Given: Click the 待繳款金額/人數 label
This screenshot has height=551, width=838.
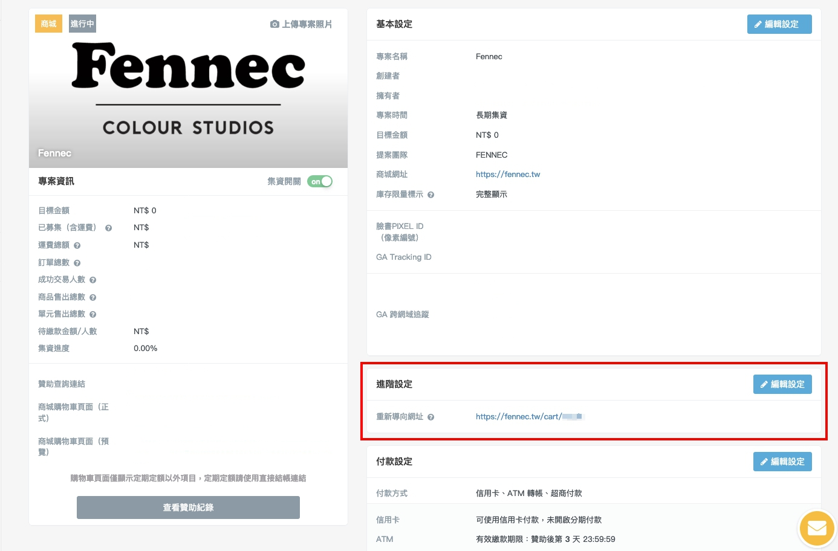Looking at the screenshot, I should point(68,332).
